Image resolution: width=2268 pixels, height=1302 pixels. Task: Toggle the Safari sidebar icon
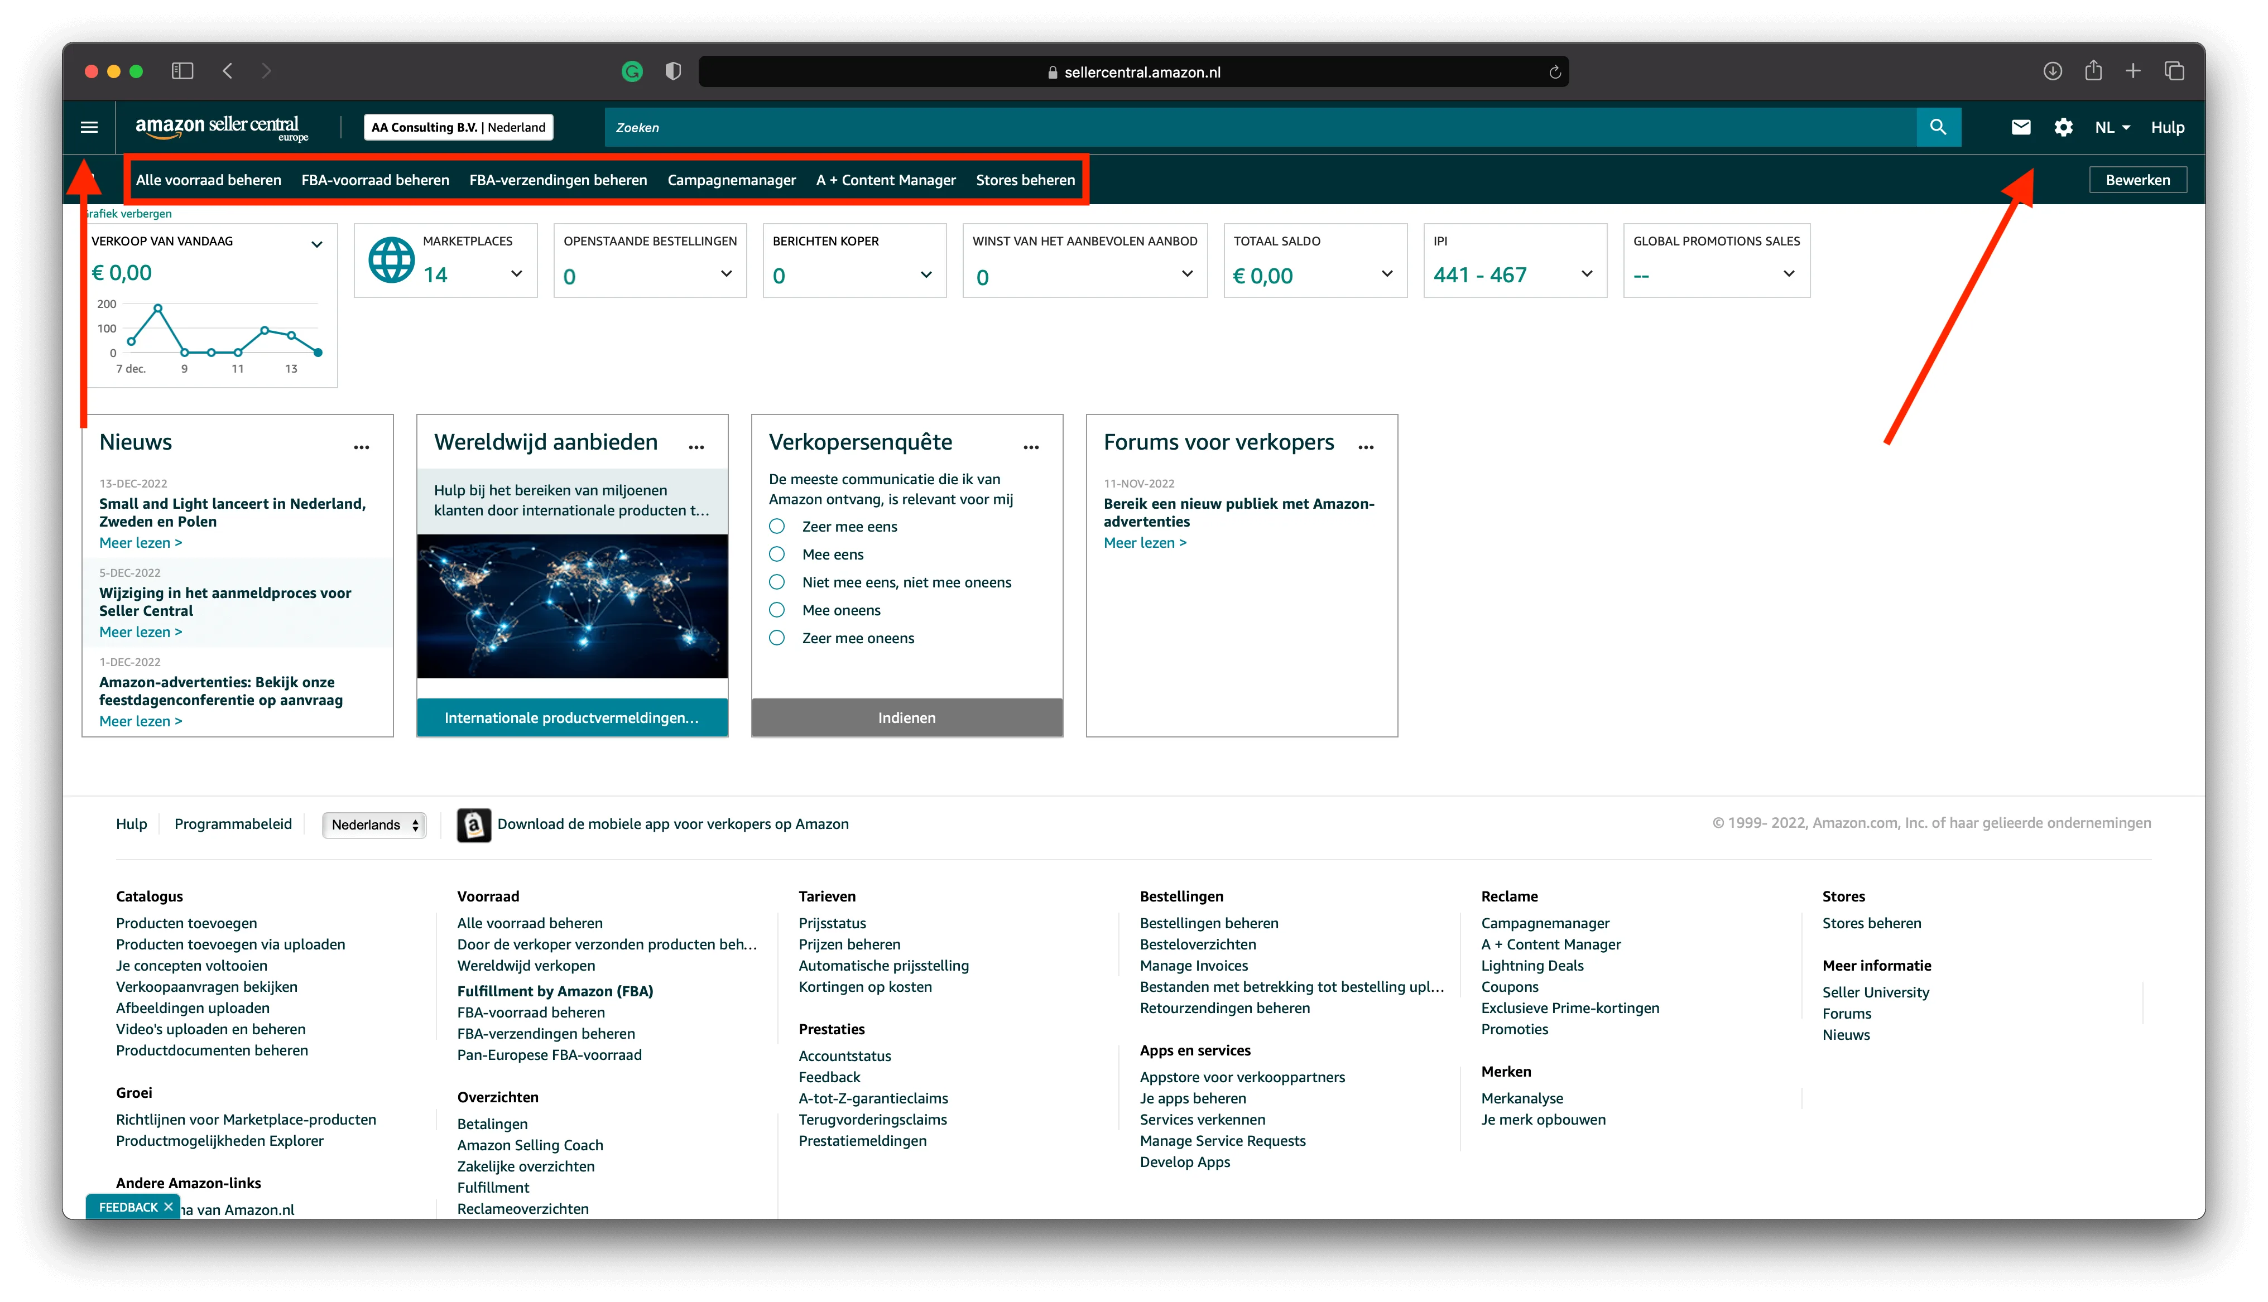click(x=182, y=71)
